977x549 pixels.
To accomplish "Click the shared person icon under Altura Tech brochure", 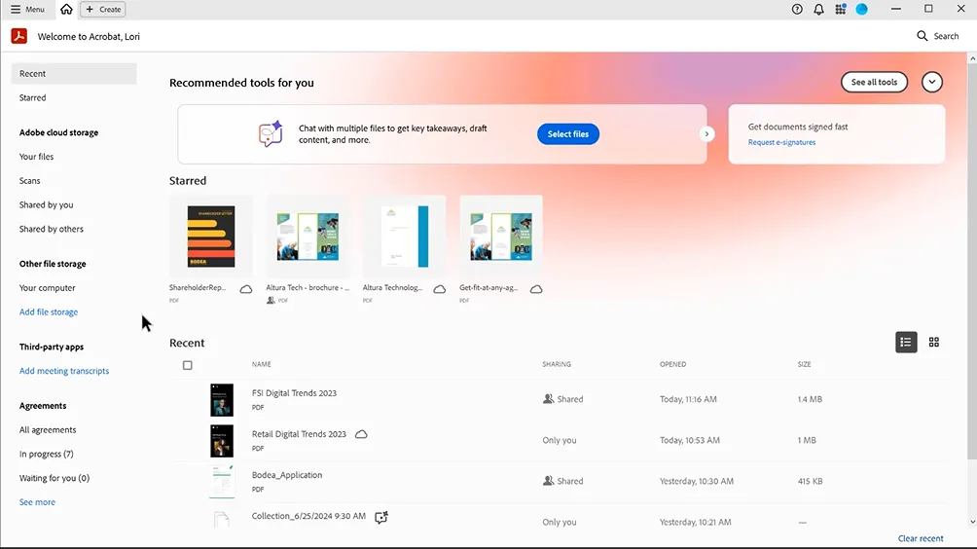I will 271,301.
